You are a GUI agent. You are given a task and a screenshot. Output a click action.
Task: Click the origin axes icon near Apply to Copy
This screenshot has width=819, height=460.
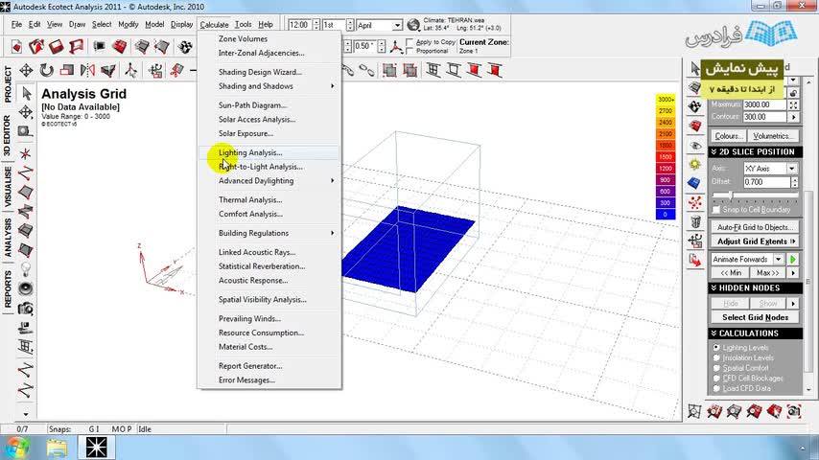396,46
